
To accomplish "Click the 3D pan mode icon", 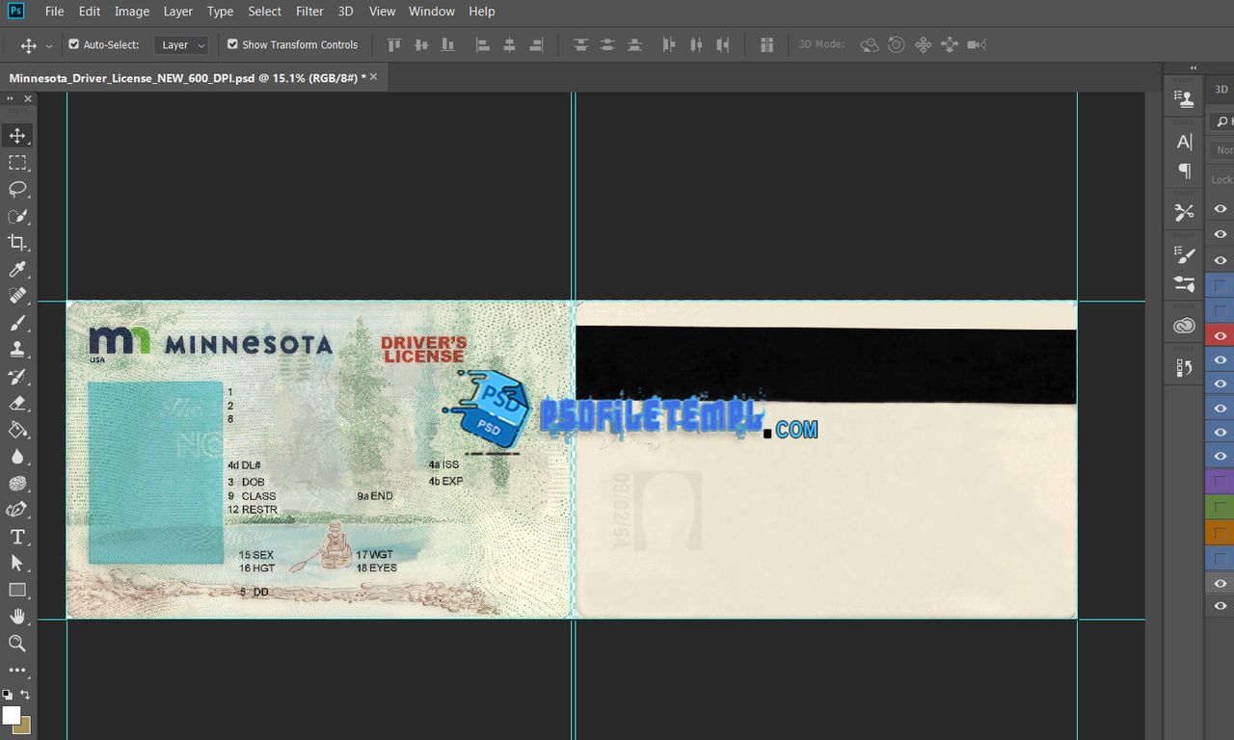I will [923, 44].
